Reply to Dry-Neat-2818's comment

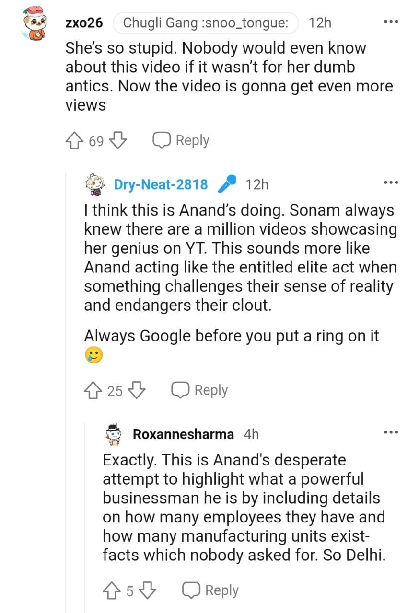coord(200,390)
